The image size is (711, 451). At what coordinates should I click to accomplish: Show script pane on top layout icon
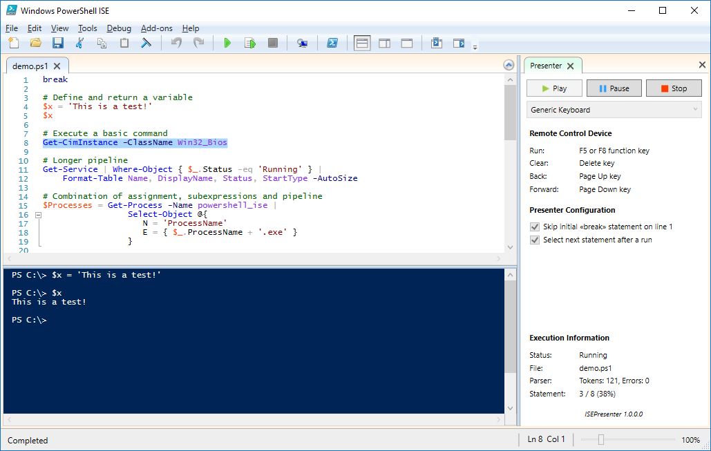(362, 43)
